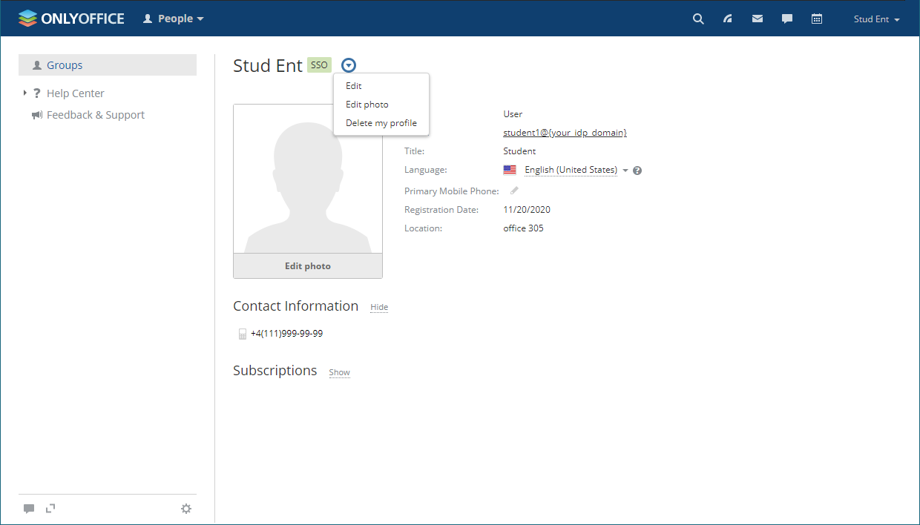The image size is (920, 525).
Task: Choose Delete my profile option
Action: pos(381,122)
